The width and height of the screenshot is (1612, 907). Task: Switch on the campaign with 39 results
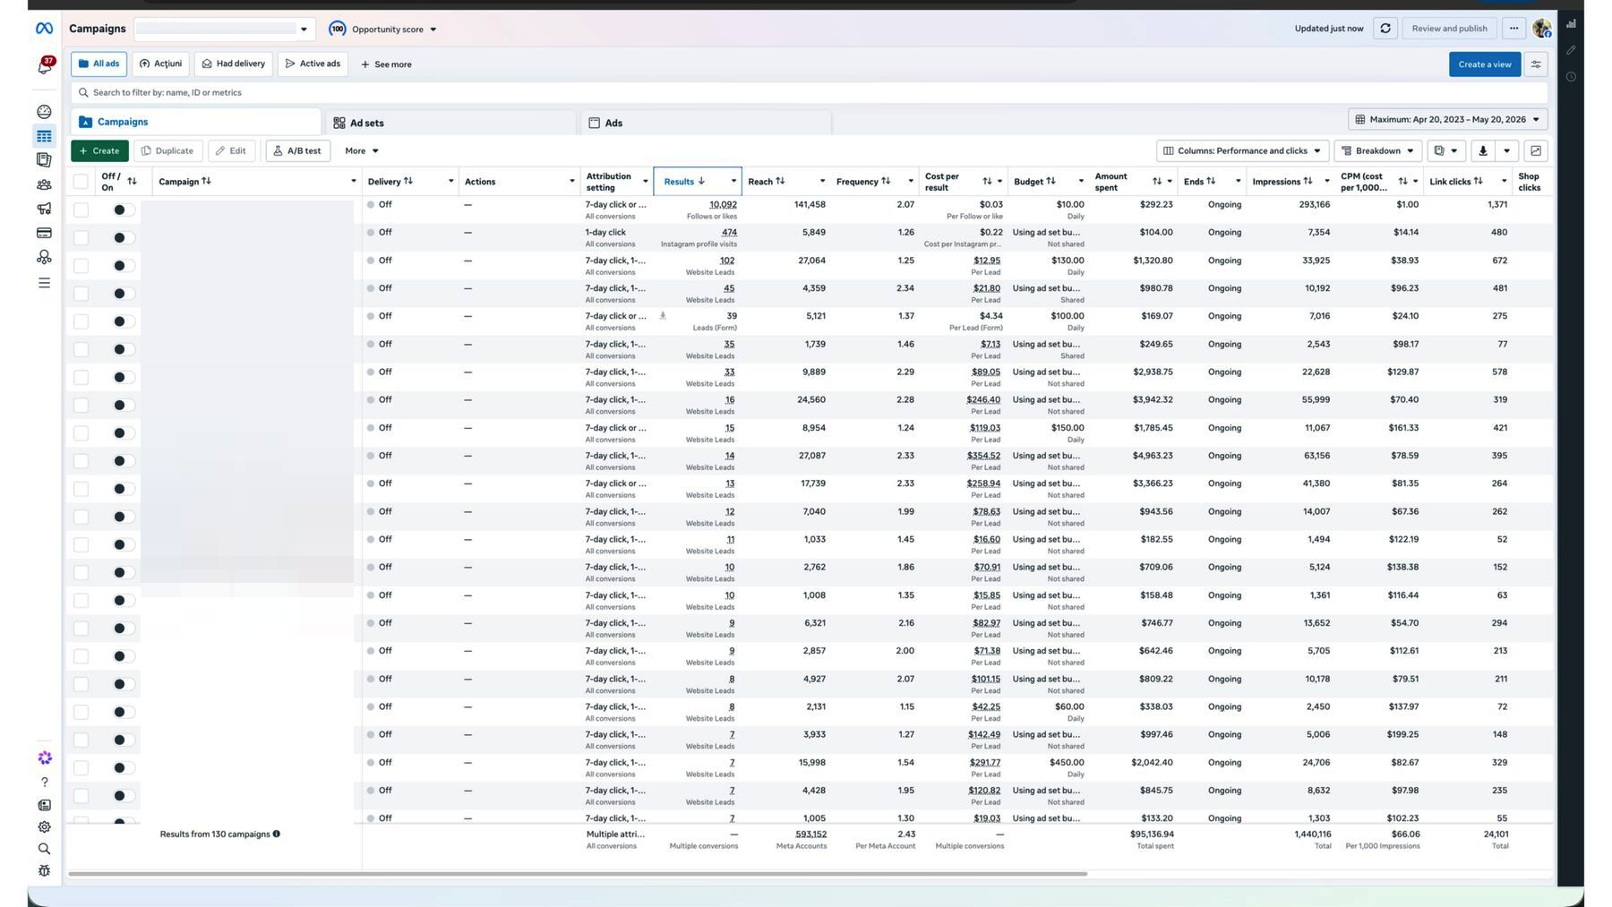tap(124, 321)
